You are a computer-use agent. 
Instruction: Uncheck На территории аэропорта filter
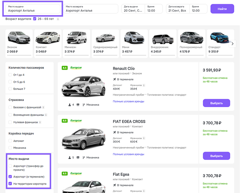tap(10, 183)
